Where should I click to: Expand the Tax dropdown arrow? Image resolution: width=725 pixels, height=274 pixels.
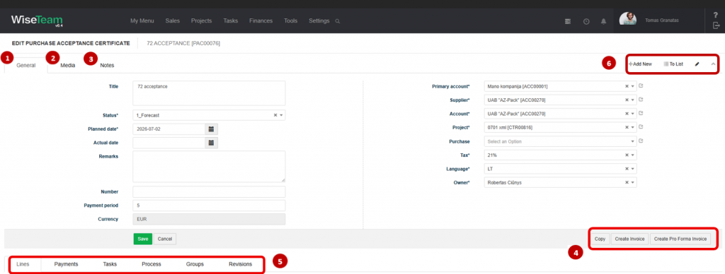click(x=632, y=155)
